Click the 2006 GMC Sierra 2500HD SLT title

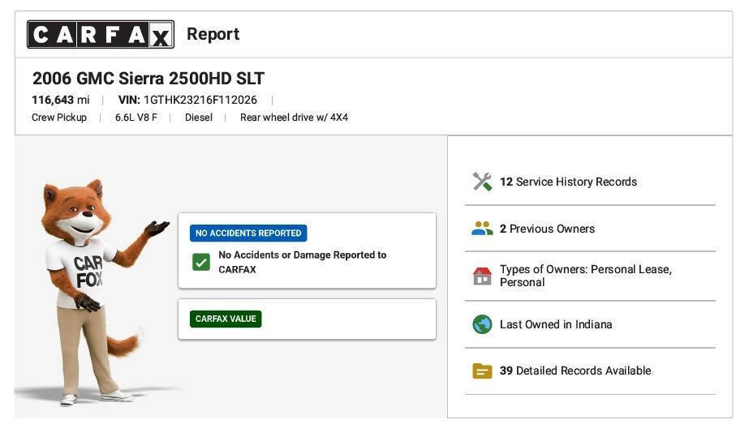148,79
